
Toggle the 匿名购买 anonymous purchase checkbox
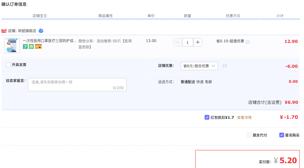[x=282, y=135]
